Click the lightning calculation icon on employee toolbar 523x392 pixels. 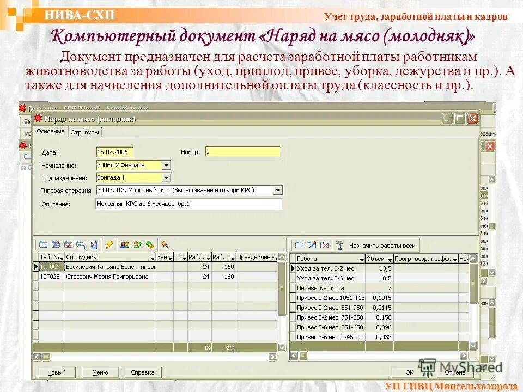[x=110, y=244]
